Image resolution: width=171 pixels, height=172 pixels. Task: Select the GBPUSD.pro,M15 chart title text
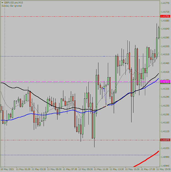(x=14, y=3)
